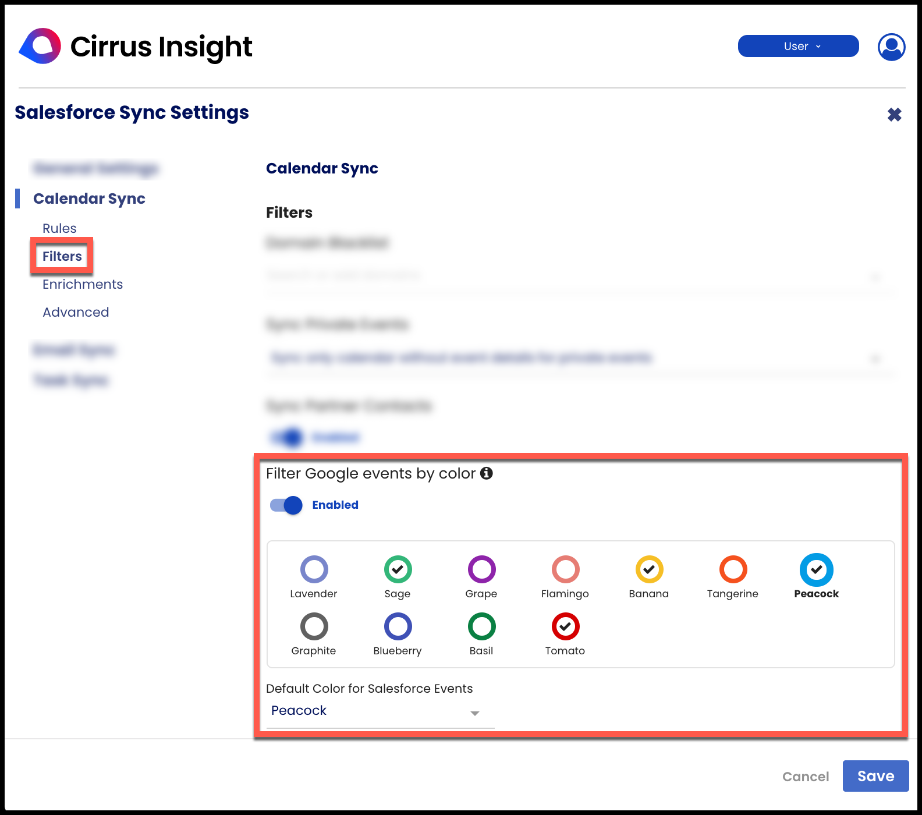Select the Grape color circle
The image size is (922, 815).
pyautogui.click(x=482, y=569)
